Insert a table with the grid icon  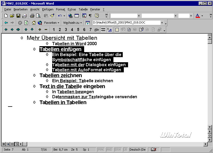click(x=77, y=16)
